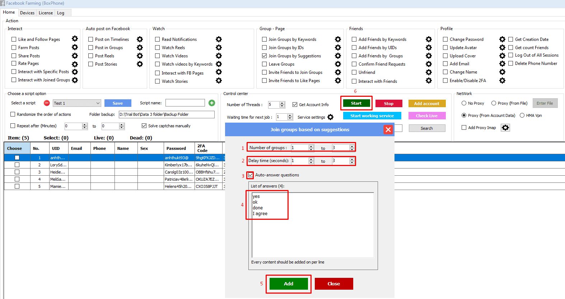Select the checkbox for account row 3
Image resolution: width=565 pixels, height=299 pixels.
point(17,172)
